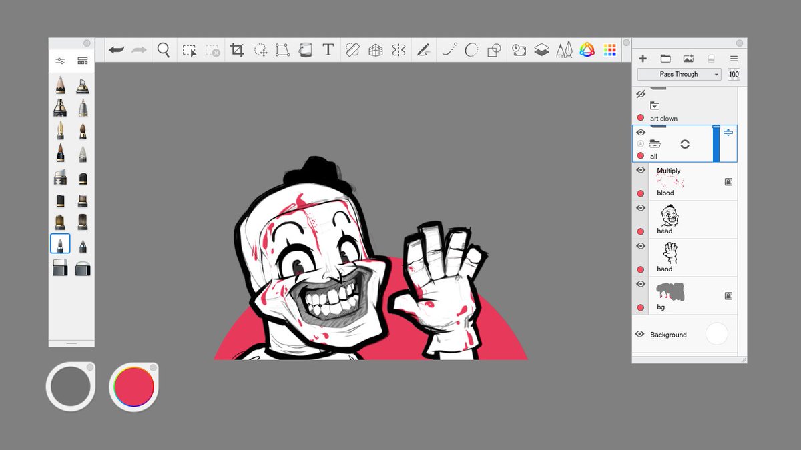Add an image layer
801x450 pixels.
coord(688,59)
